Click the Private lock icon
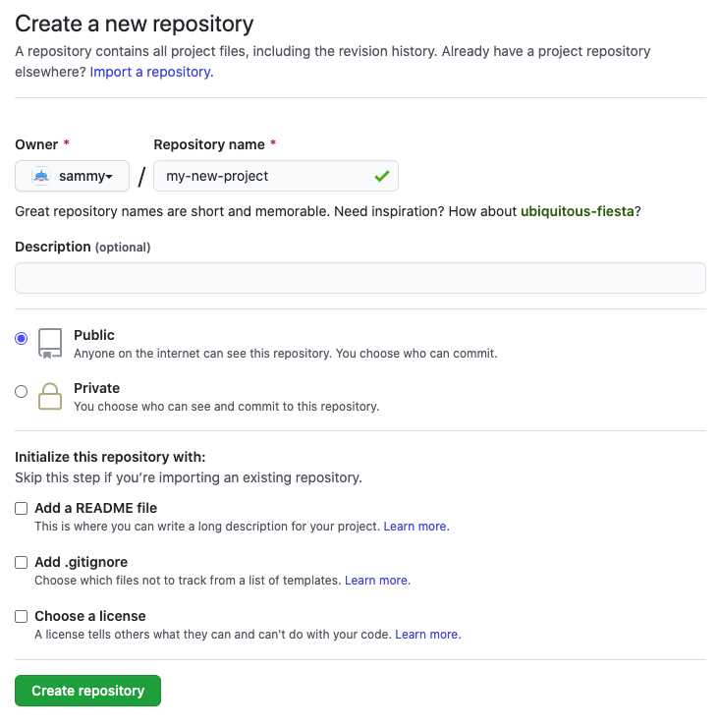The height and width of the screenshot is (726, 719). 50,396
